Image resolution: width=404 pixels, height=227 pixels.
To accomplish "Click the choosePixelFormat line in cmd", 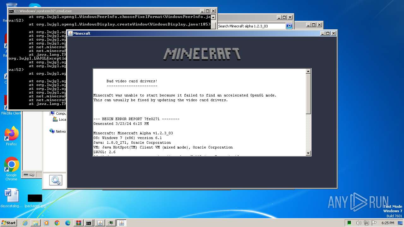I will click(120, 17).
